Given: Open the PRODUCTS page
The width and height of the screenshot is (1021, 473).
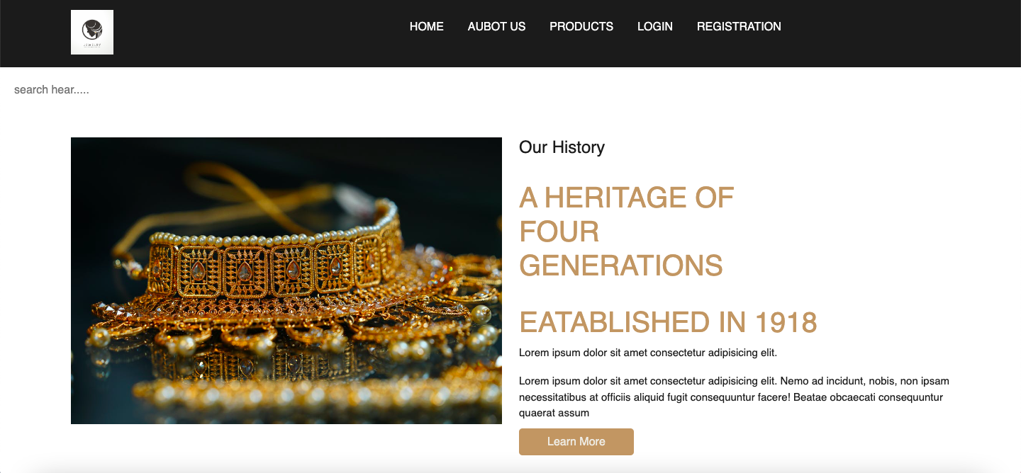Looking at the screenshot, I should pyautogui.click(x=581, y=26).
